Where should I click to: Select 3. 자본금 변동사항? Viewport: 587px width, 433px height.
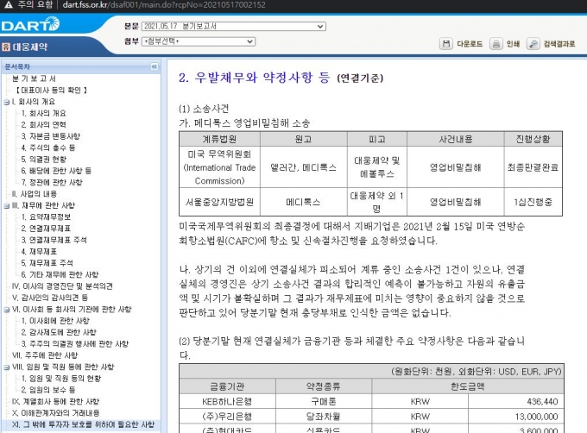pos(50,136)
